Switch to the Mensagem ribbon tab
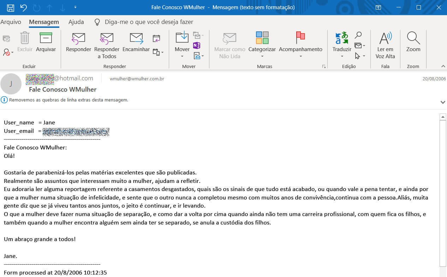447x277 pixels. 44,22
